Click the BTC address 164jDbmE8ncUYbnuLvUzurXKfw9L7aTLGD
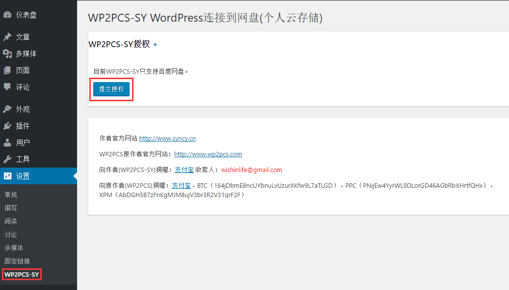This screenshot has width=509, height=290. [x=273, y=185]
